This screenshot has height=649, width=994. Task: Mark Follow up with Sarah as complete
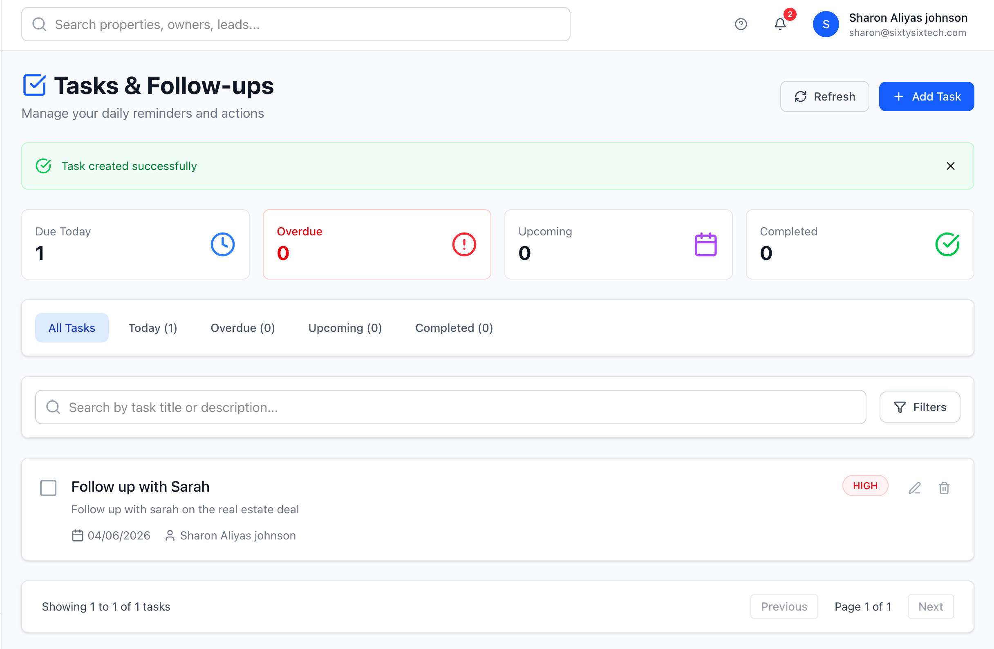48,488
